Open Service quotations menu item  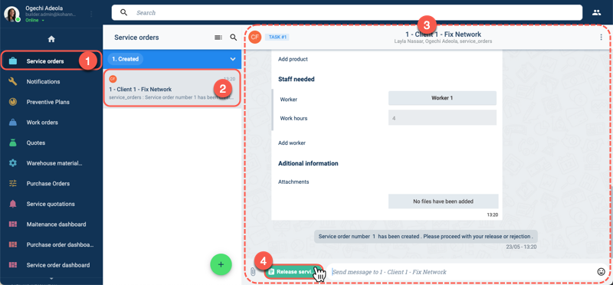(x=51, y=204)
